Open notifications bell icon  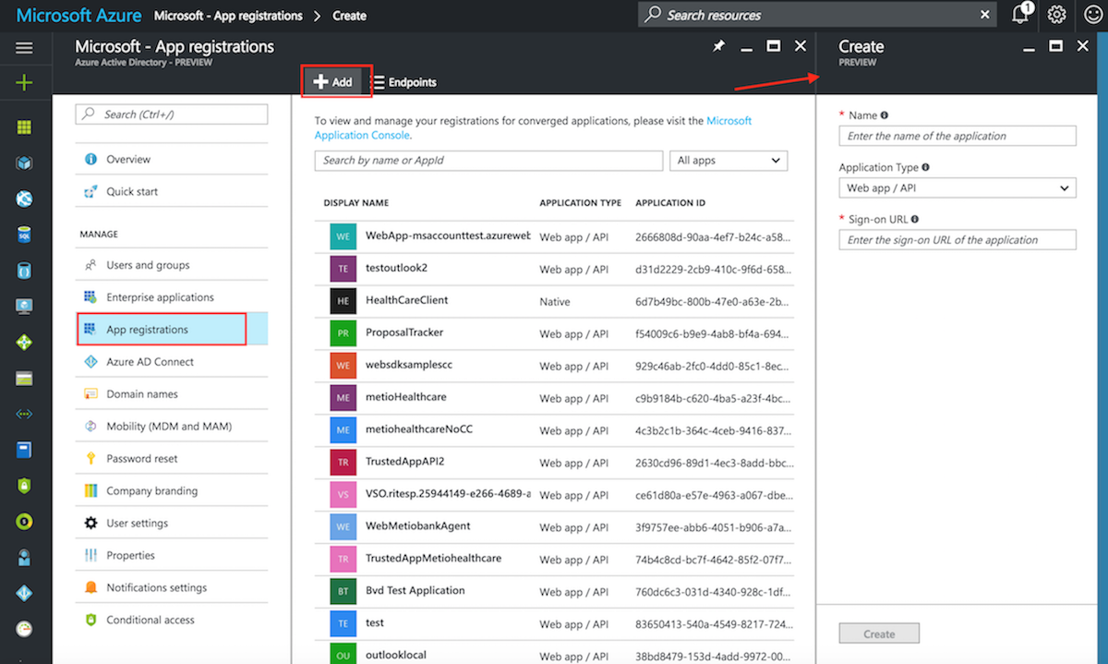[x=1021, y=15]
